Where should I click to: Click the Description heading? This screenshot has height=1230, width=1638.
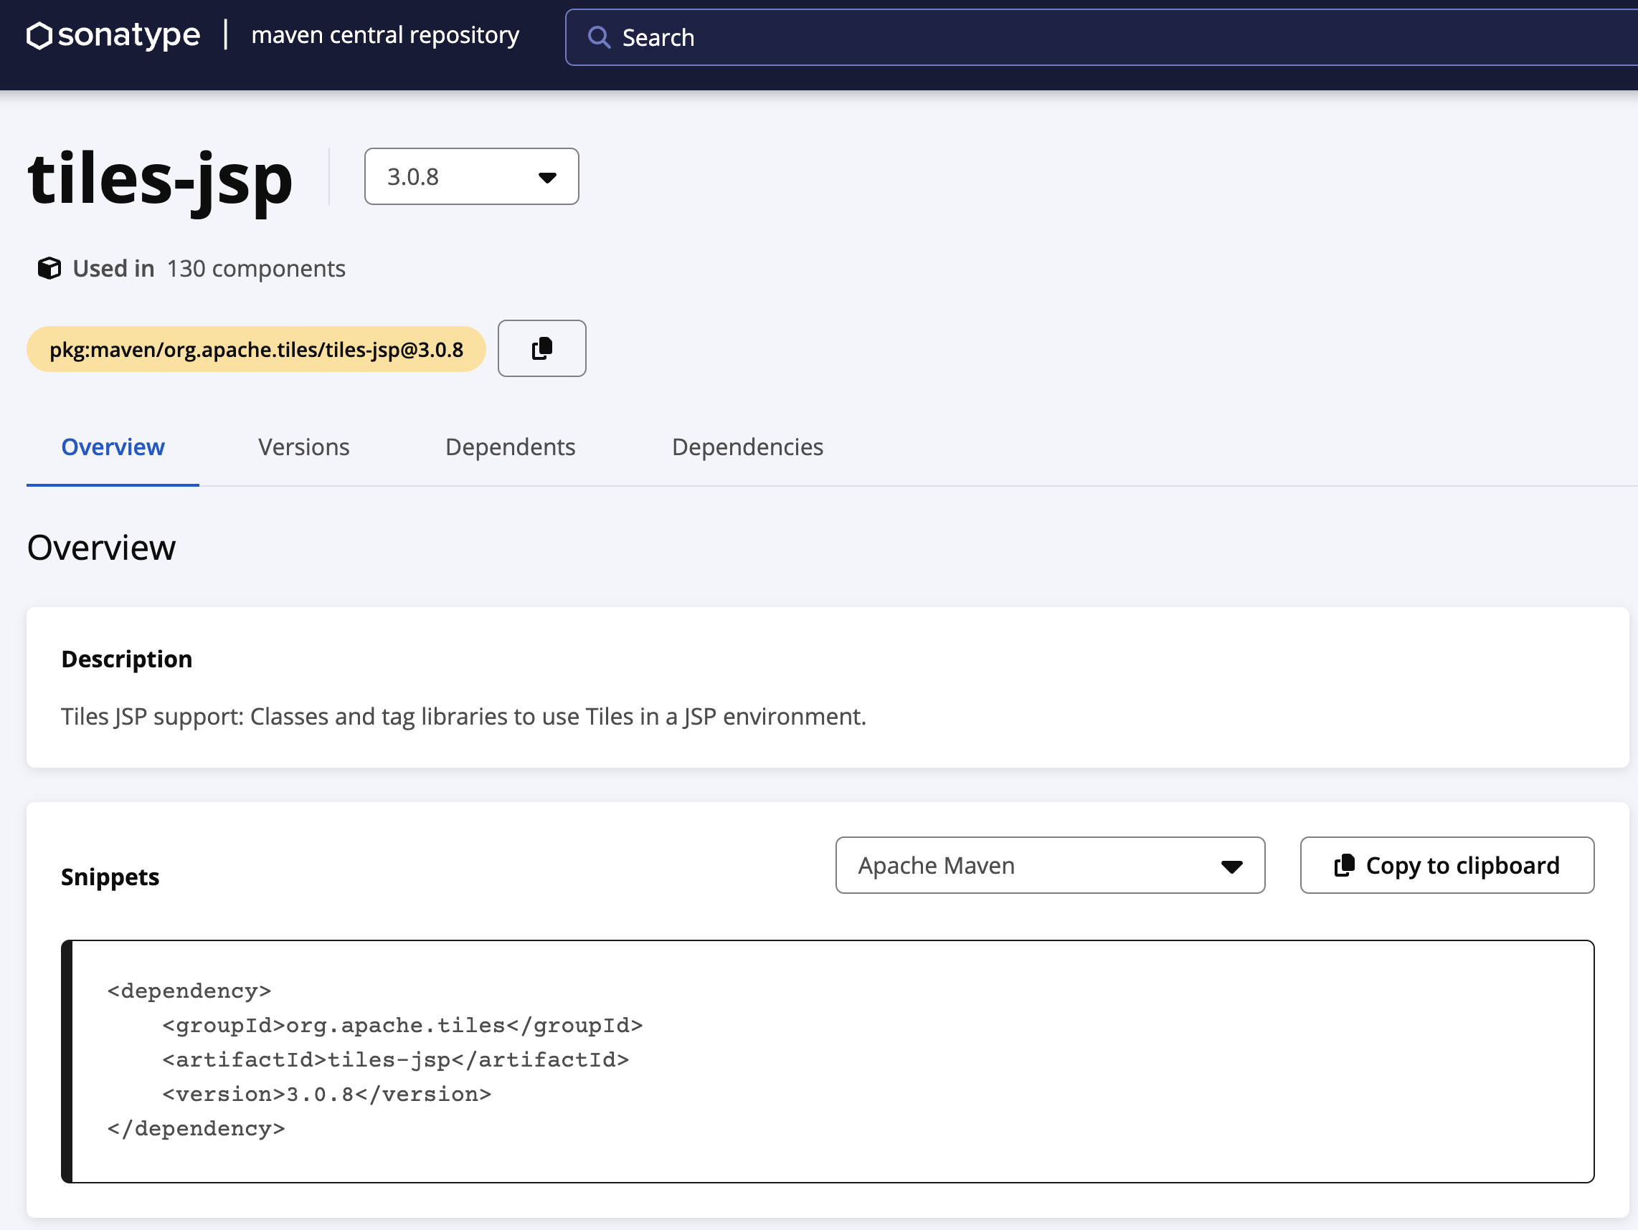[127, 659]
